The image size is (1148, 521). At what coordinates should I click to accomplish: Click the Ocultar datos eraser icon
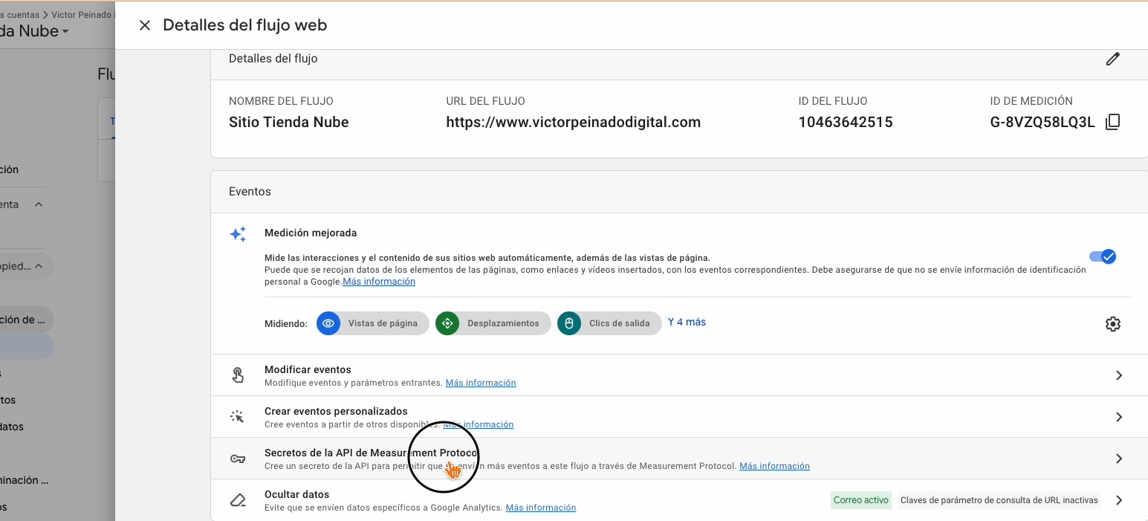point(238,500)
